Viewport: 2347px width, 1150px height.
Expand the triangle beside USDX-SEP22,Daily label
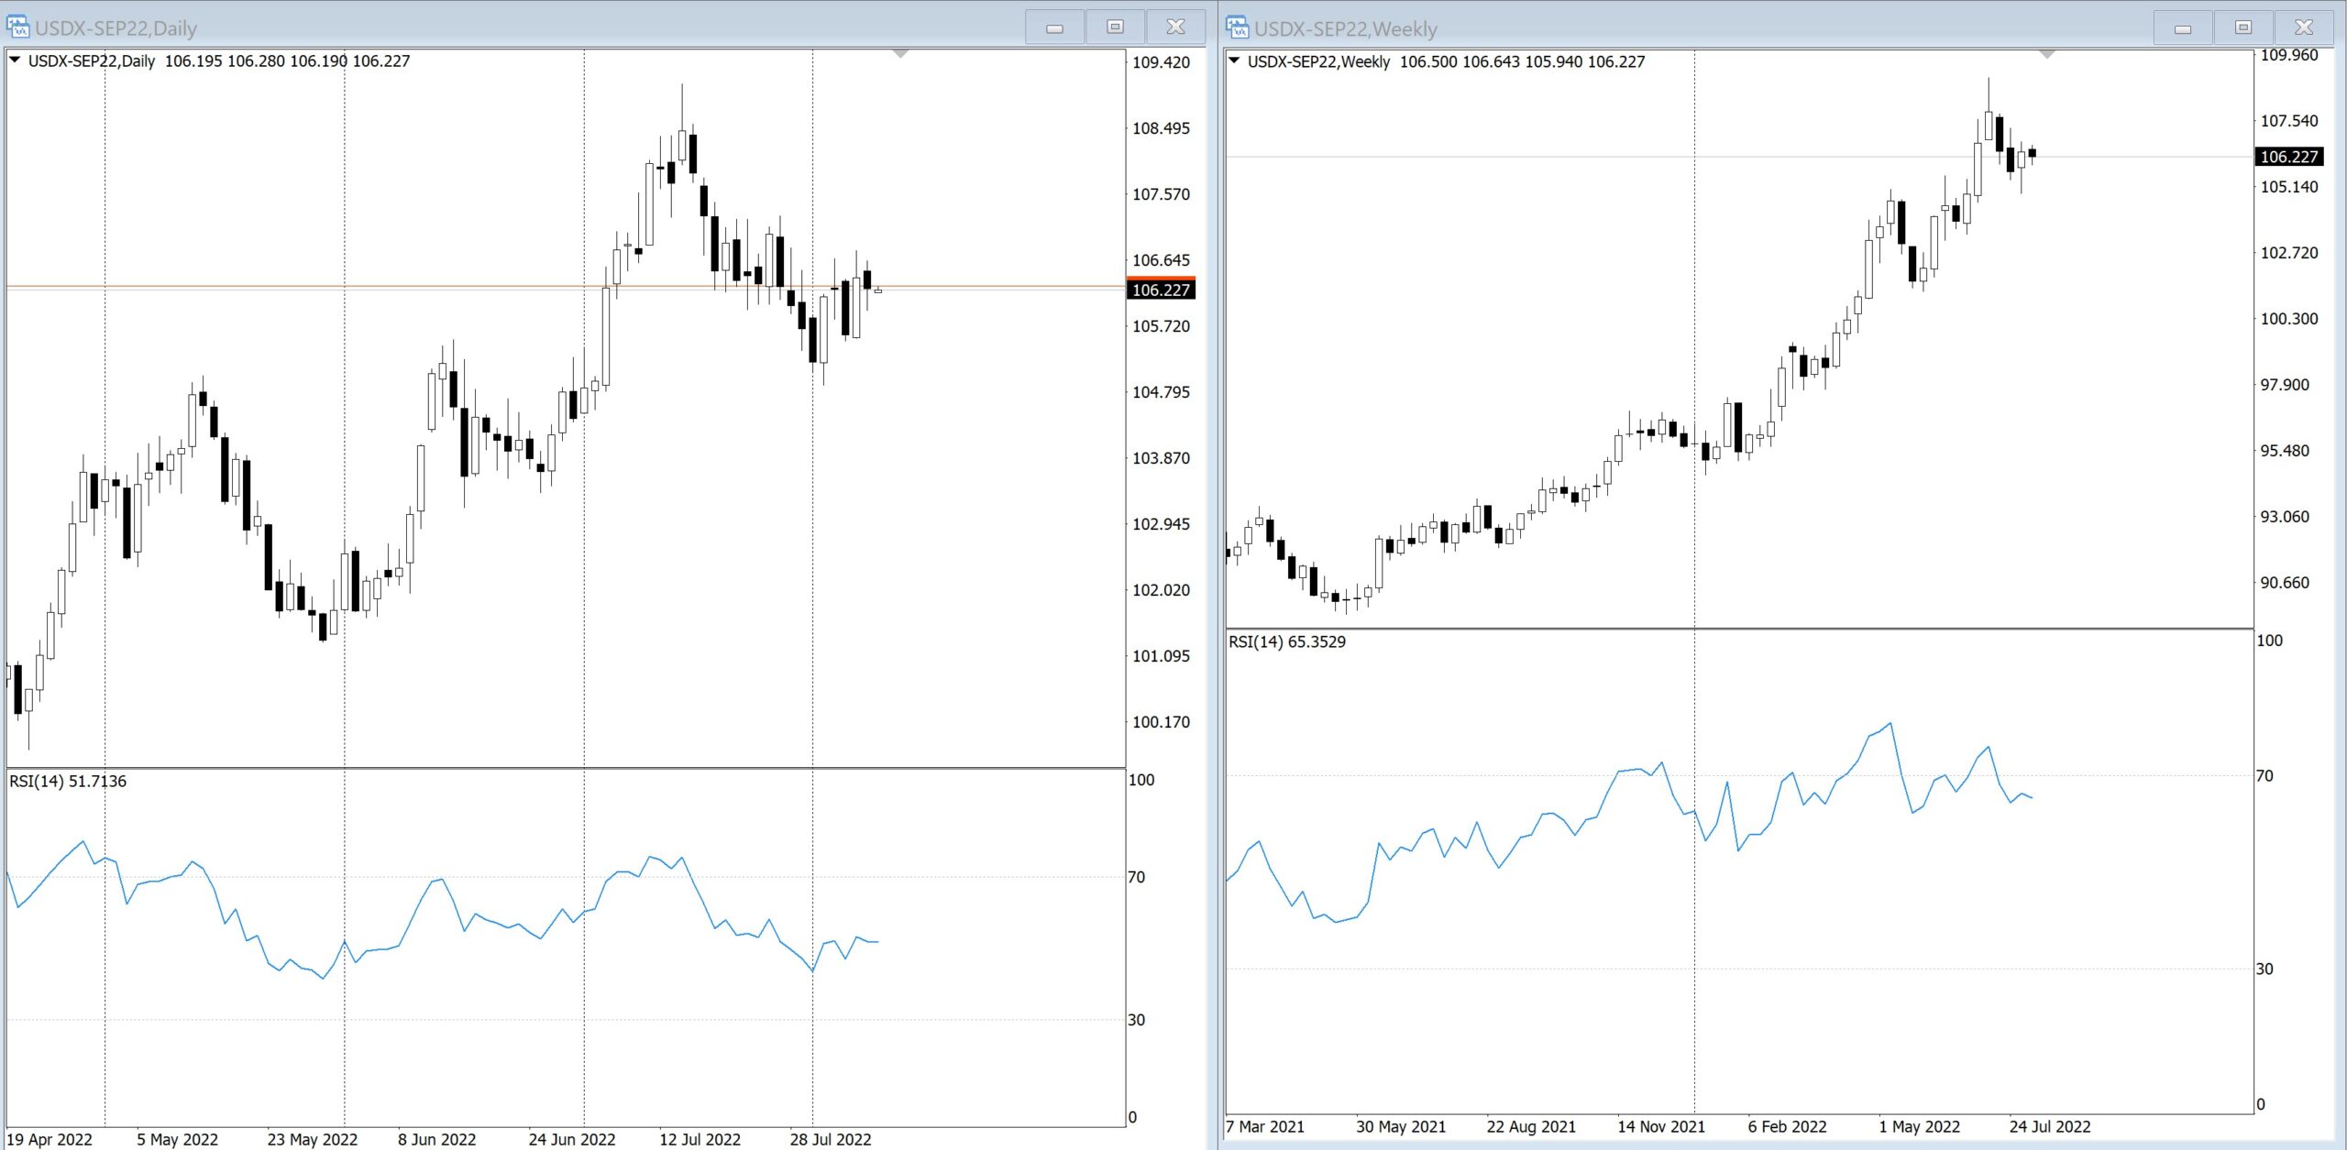[x=15, y=60]
